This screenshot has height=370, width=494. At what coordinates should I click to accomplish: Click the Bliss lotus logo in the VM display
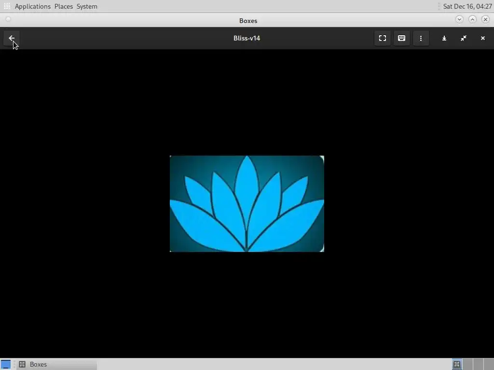pyautogui.click(x=247, y=204)
